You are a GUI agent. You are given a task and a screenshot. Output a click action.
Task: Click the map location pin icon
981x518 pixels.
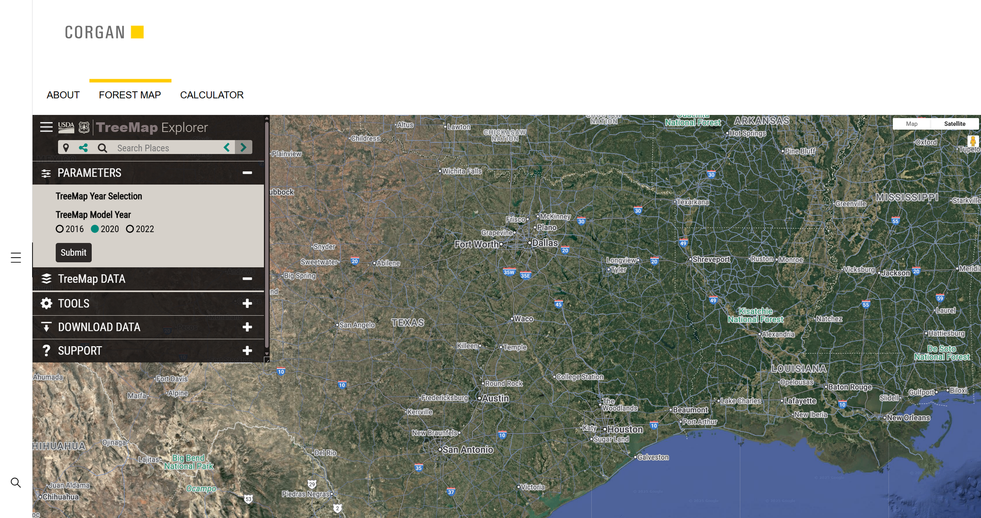coord(66,148)
